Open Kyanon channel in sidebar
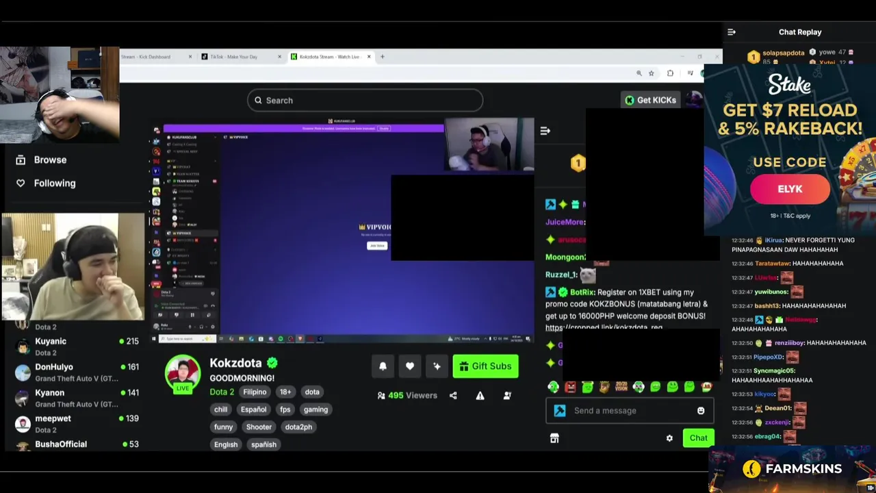 (77, 398)
